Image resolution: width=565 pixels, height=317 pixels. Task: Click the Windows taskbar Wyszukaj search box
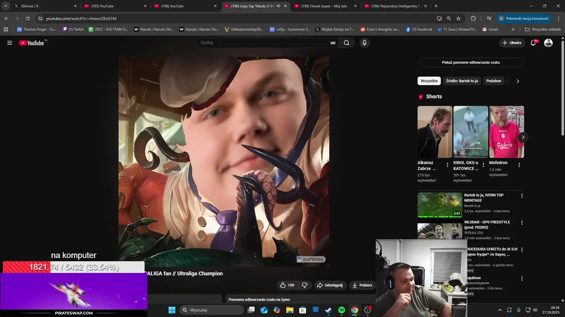click(212, 310)
